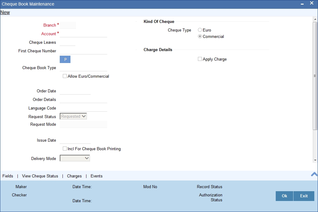Click the P populate button next to First Cheque Number
The height and width of the screenshot is (212, 318).
pos(65,59)
